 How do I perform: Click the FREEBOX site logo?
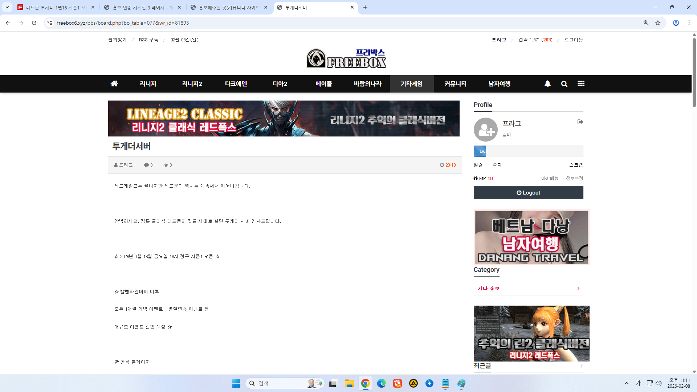(x=346, y=58)
